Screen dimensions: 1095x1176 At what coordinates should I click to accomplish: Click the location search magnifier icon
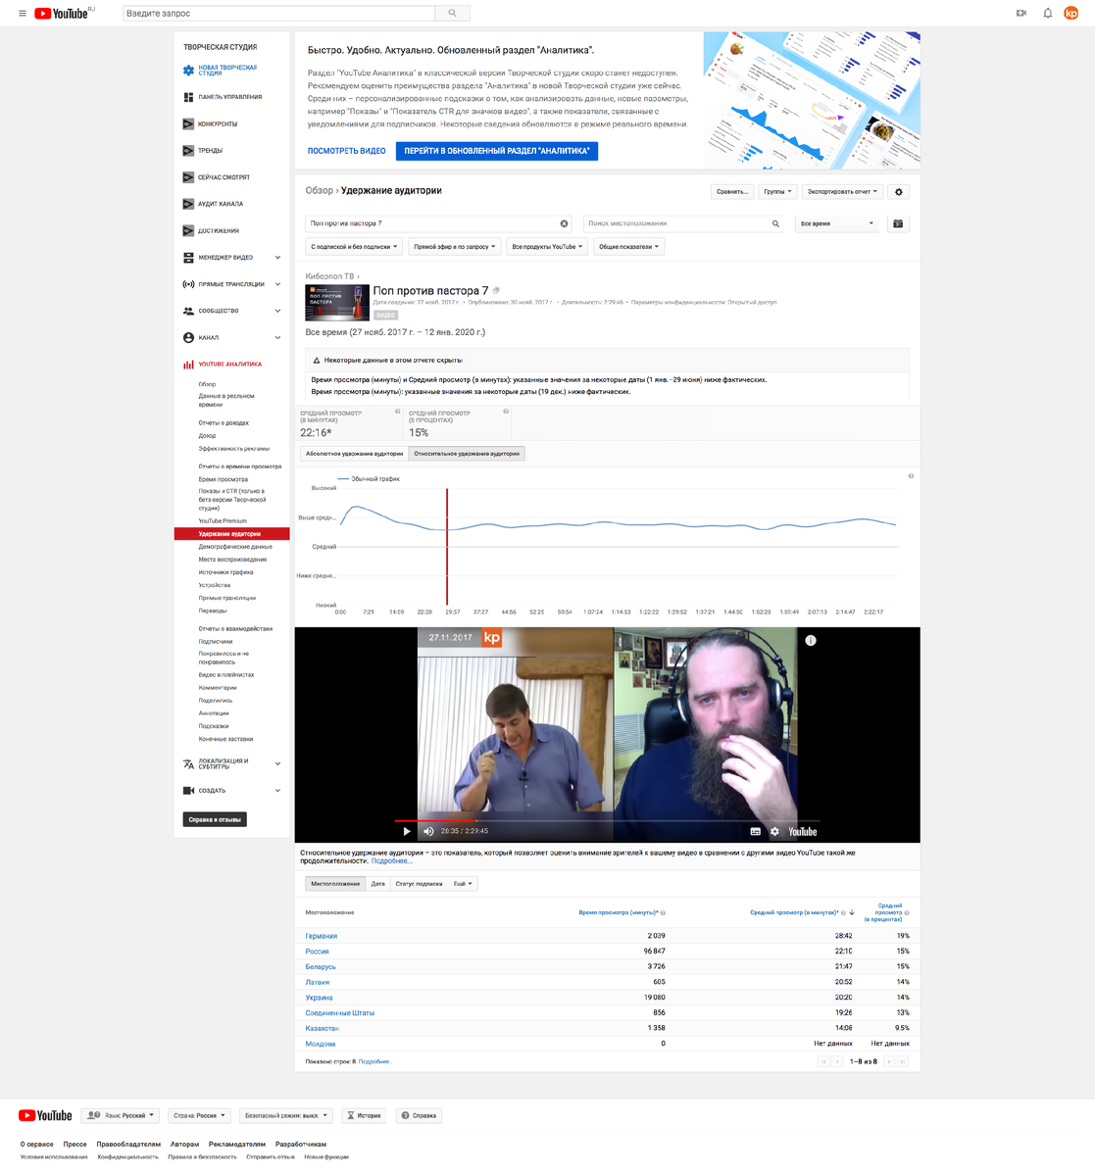click(x=775, y=223)
